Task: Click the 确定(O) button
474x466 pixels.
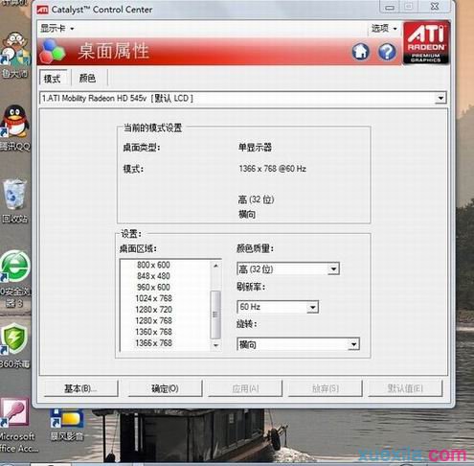Action: click(x=165, y=388)
